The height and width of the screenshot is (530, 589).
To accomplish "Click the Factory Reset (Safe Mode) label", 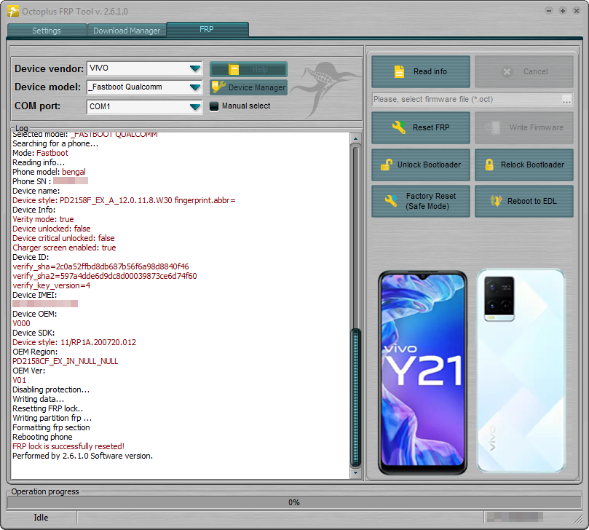I will (x=430, y=201).
